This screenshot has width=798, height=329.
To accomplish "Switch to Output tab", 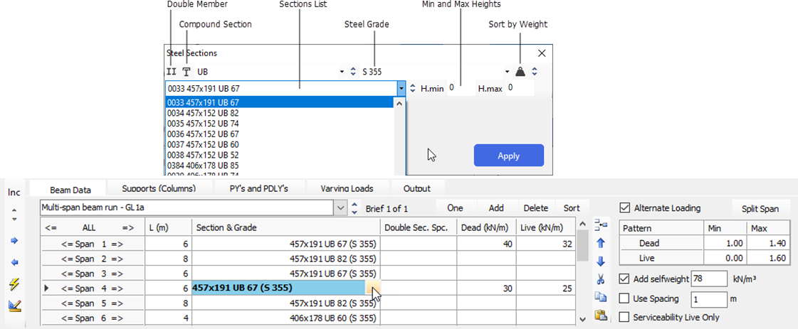I will [x=417, y=188].
